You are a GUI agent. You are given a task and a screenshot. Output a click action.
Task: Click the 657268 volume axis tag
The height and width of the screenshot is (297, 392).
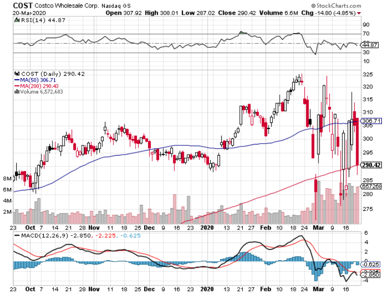click(371, 186)
